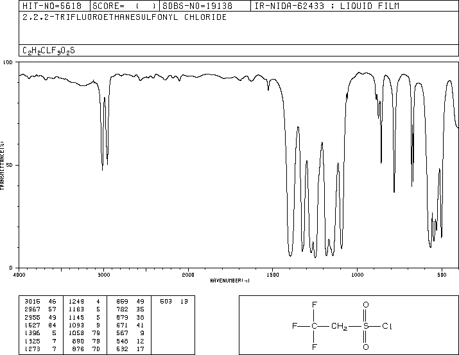Image resolution: width=459 pixels, height=355 pixels.
Task: Click the sulfur atom S in the structure
Action: (x=366, y=325)
